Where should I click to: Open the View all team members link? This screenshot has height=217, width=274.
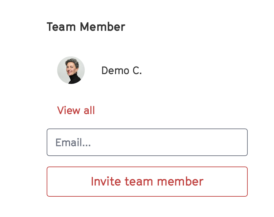(76, 110)
